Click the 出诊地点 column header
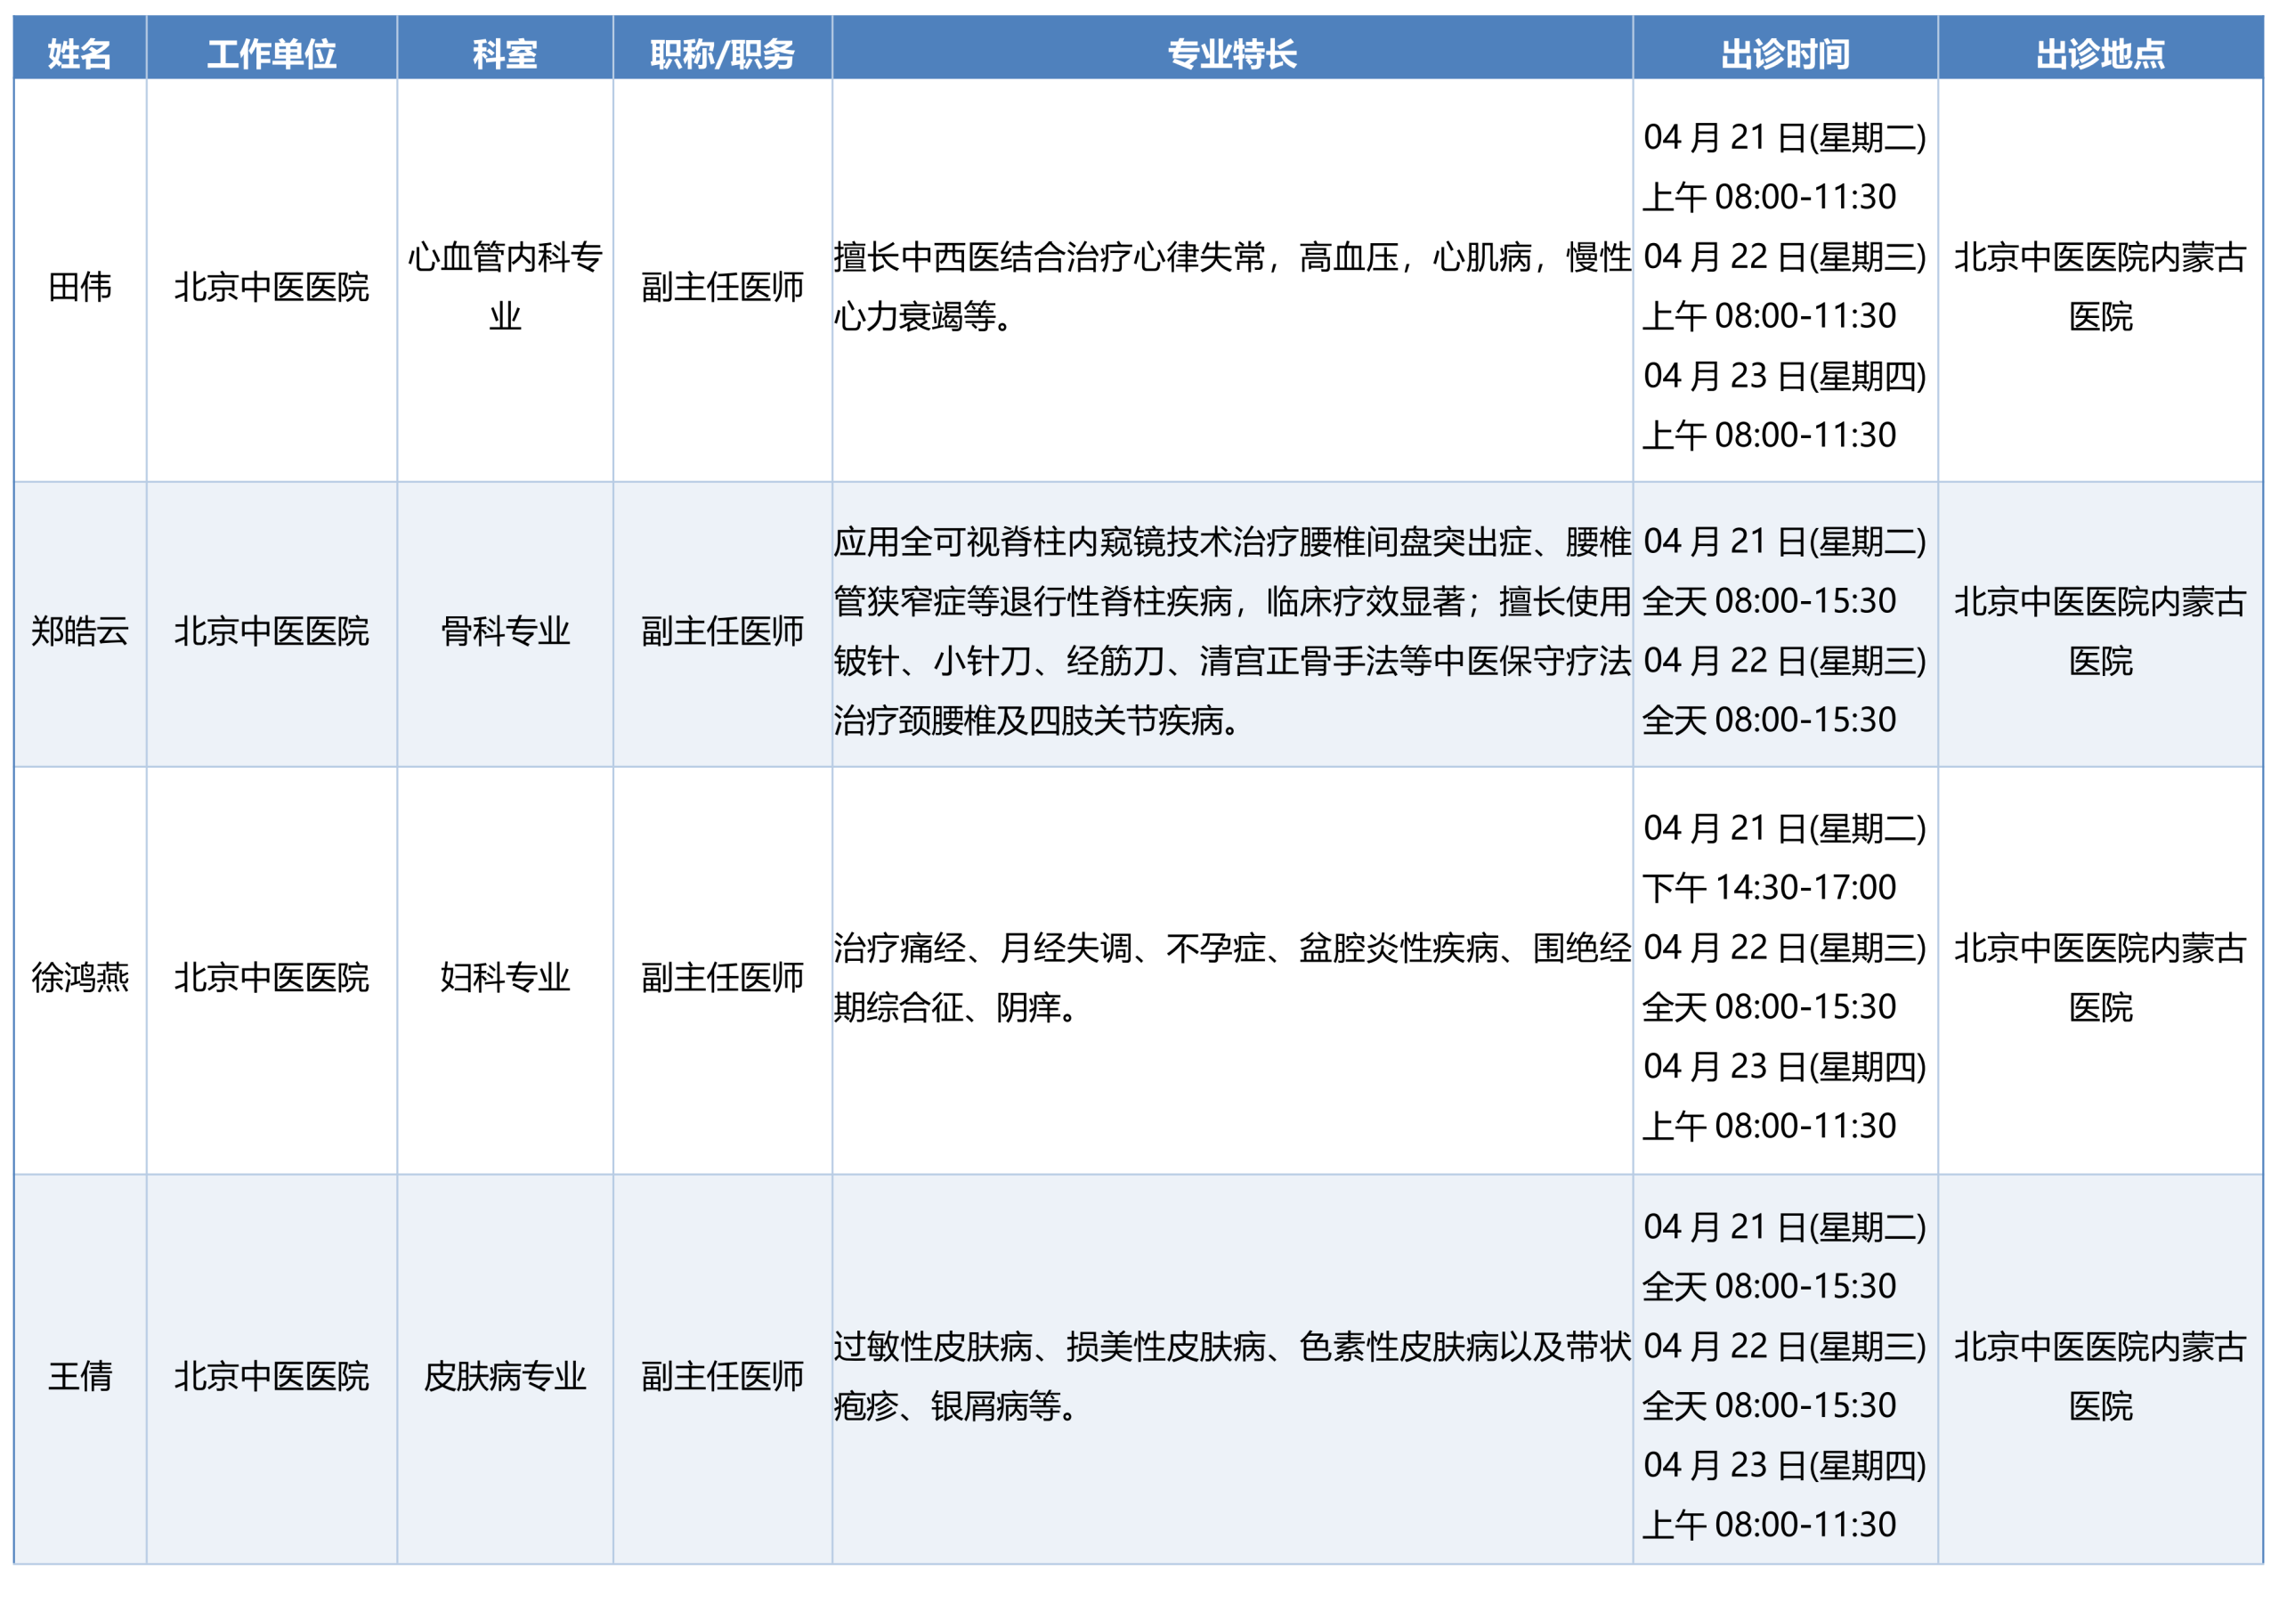The image size is (2279, 1612). click(2099, 53)
